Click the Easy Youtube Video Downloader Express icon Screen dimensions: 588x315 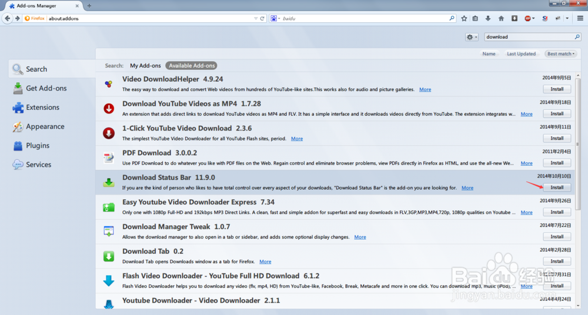click(109, 207)
